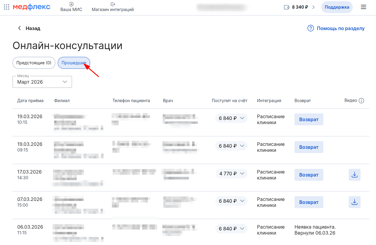Download video for 17.03.2026 consultation
This screenshot has height=245, width=376.
pos(354,175)
